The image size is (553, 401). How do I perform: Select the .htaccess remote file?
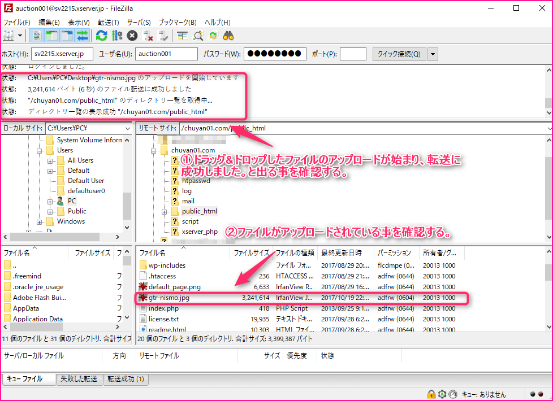(x=162, y=276)
